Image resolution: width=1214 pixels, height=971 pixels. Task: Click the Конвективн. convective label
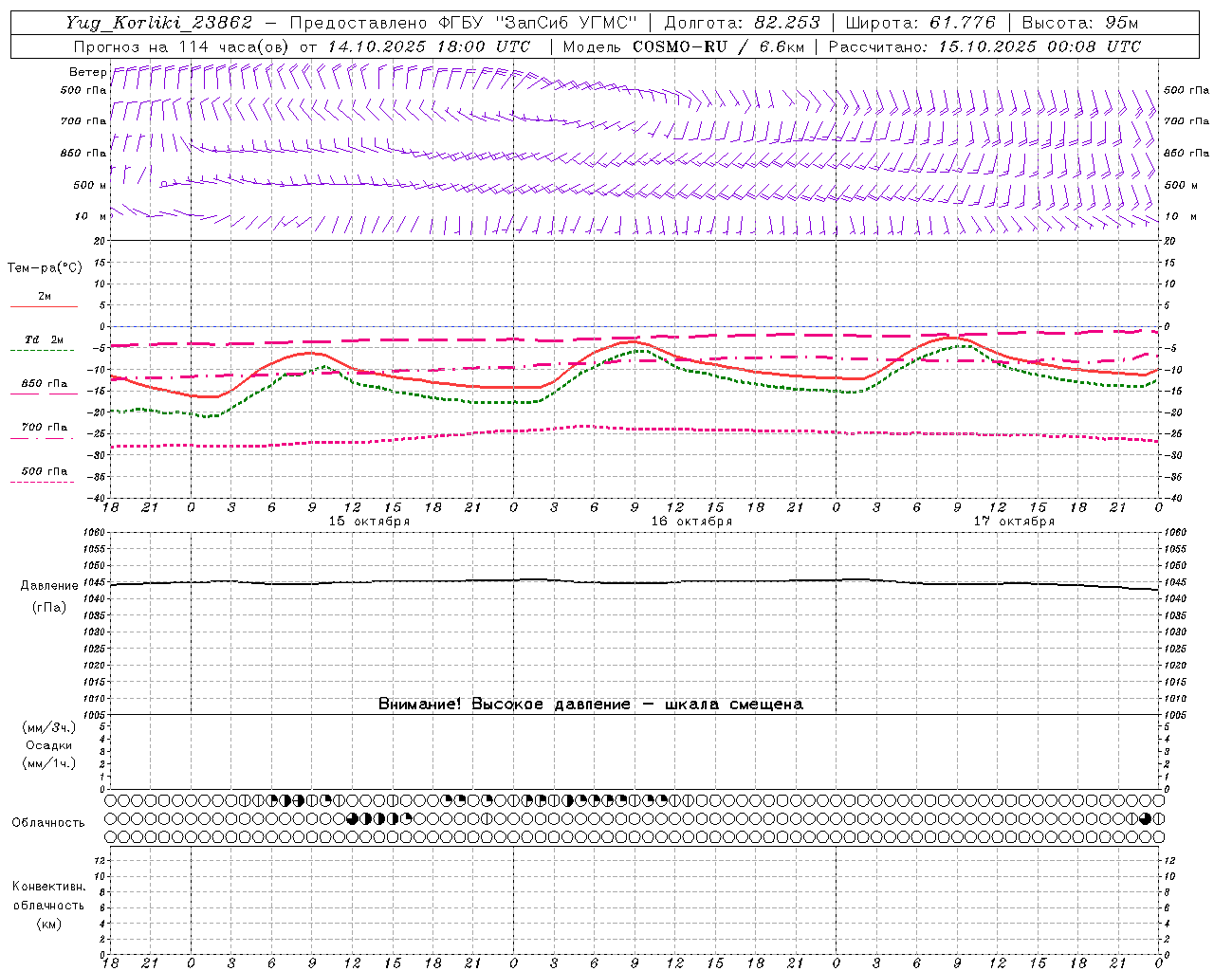[48, 887]
